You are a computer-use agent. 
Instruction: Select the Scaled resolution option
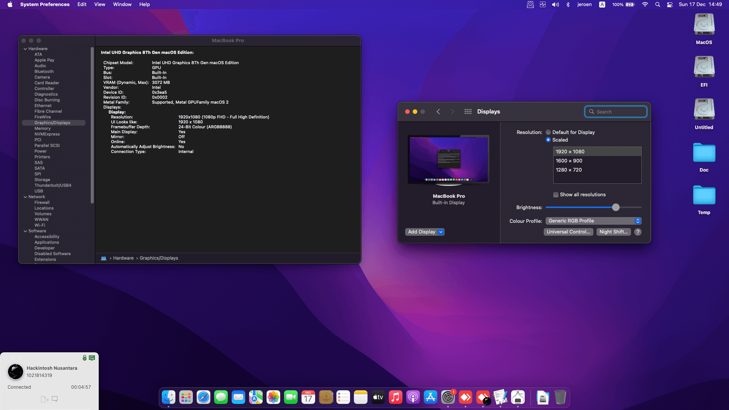tap(548, 140)
